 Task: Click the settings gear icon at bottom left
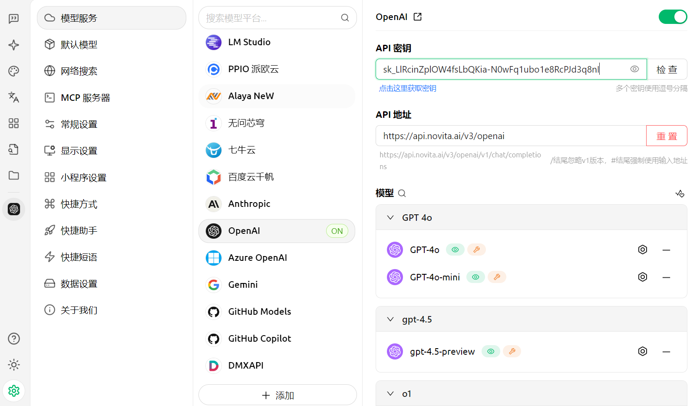click(14, 391)
